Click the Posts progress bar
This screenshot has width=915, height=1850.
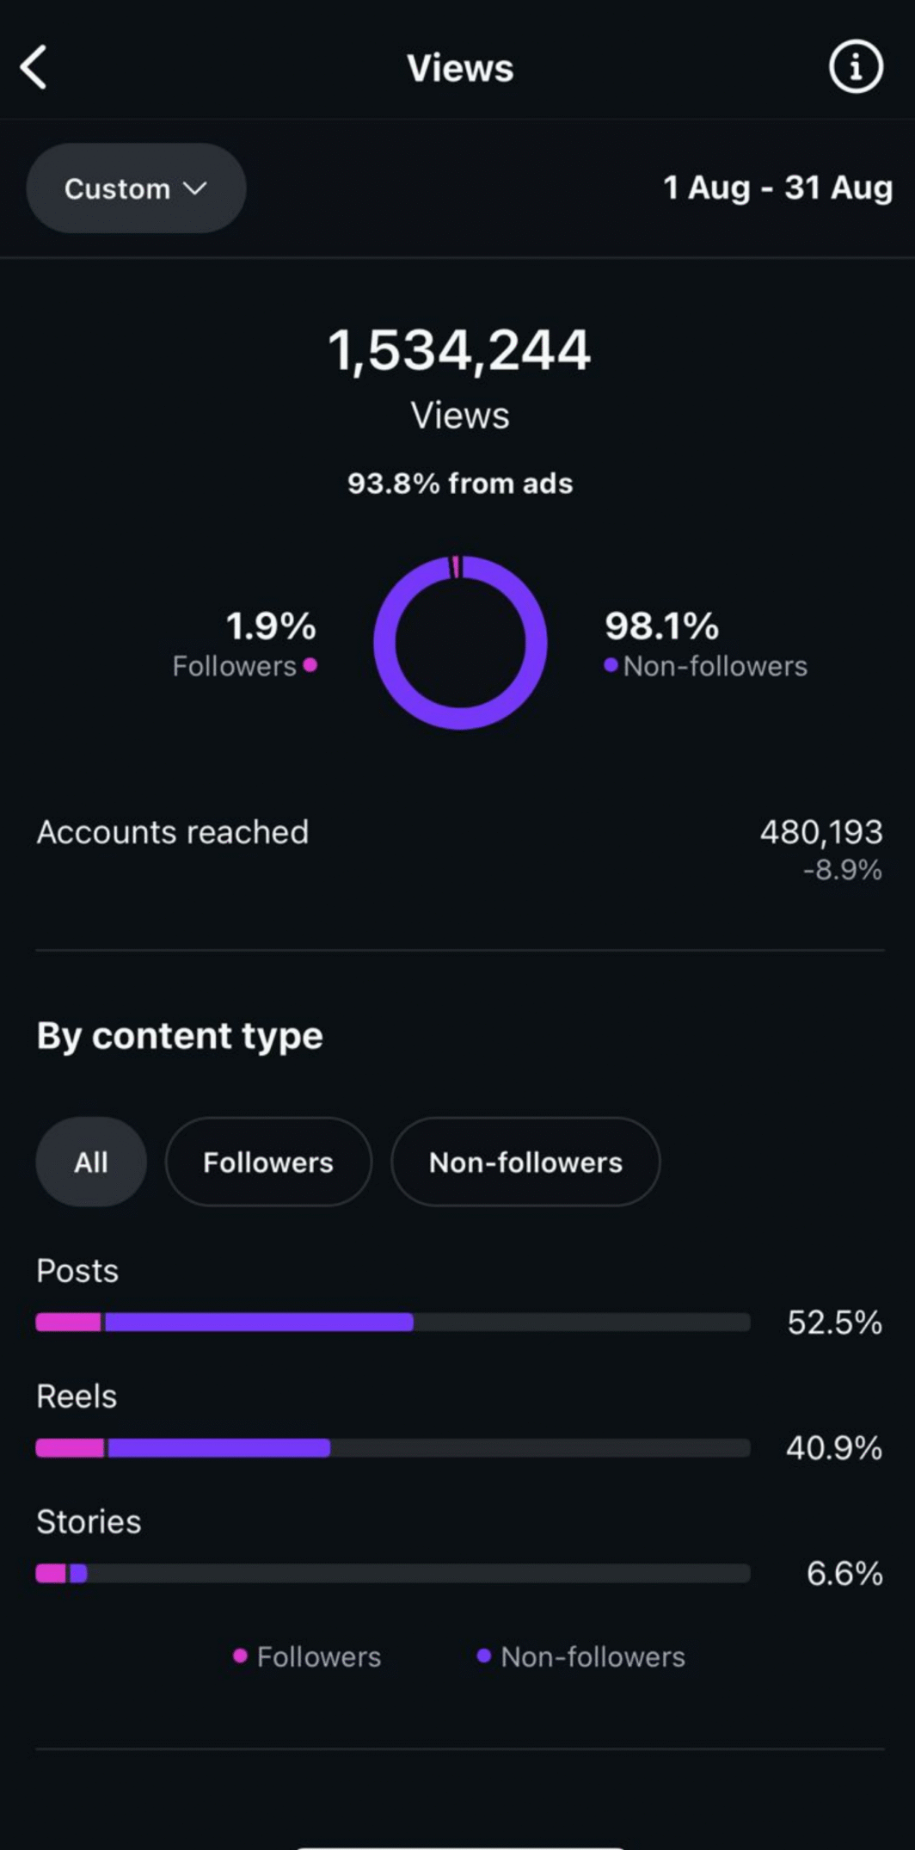click(392, 1323)
